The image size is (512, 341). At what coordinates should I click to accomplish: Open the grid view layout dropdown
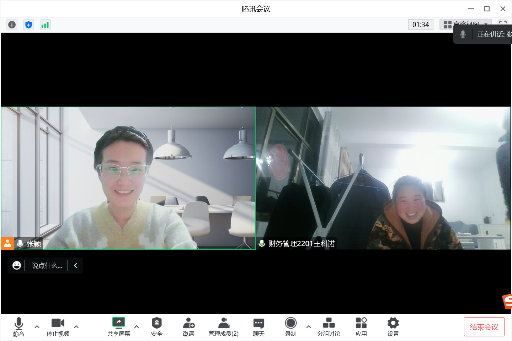tap(465, 25)
